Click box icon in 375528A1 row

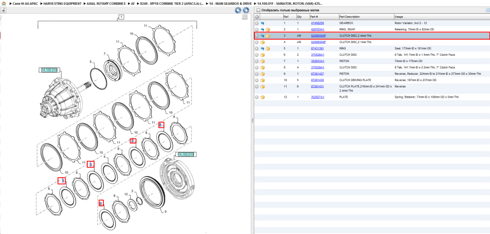(x=263, y=55)
